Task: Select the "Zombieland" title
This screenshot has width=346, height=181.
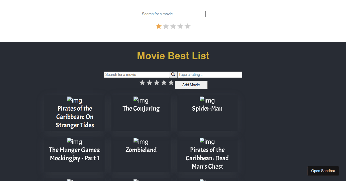Action: [x=141, y=150]
